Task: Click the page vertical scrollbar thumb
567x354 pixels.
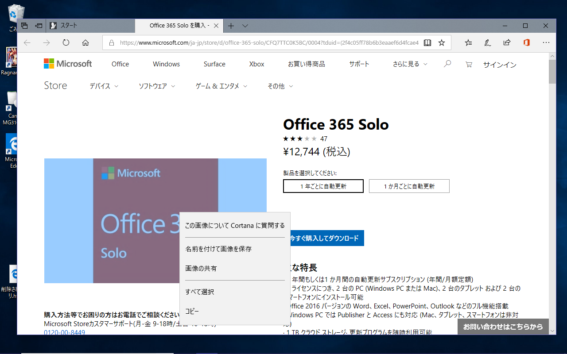Action: coord(552,72)
